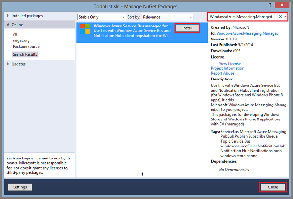The image size is (293, 199).
Task: Click the Version 0.1.7.8 text
Action: (224, 39)
